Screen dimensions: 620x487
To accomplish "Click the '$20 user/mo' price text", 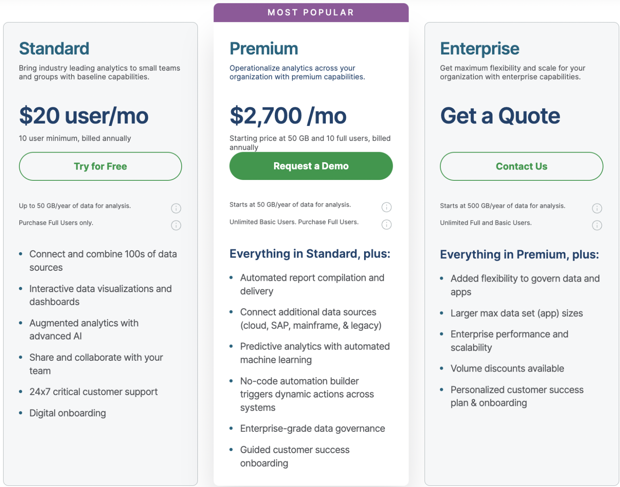I will pyautogui.click(x=84, y=116).
